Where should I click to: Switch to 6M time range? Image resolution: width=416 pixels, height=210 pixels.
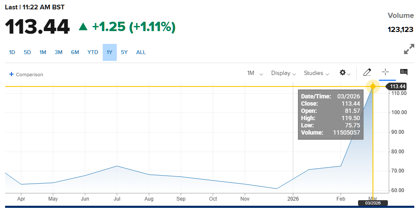[x=75, y=52]
